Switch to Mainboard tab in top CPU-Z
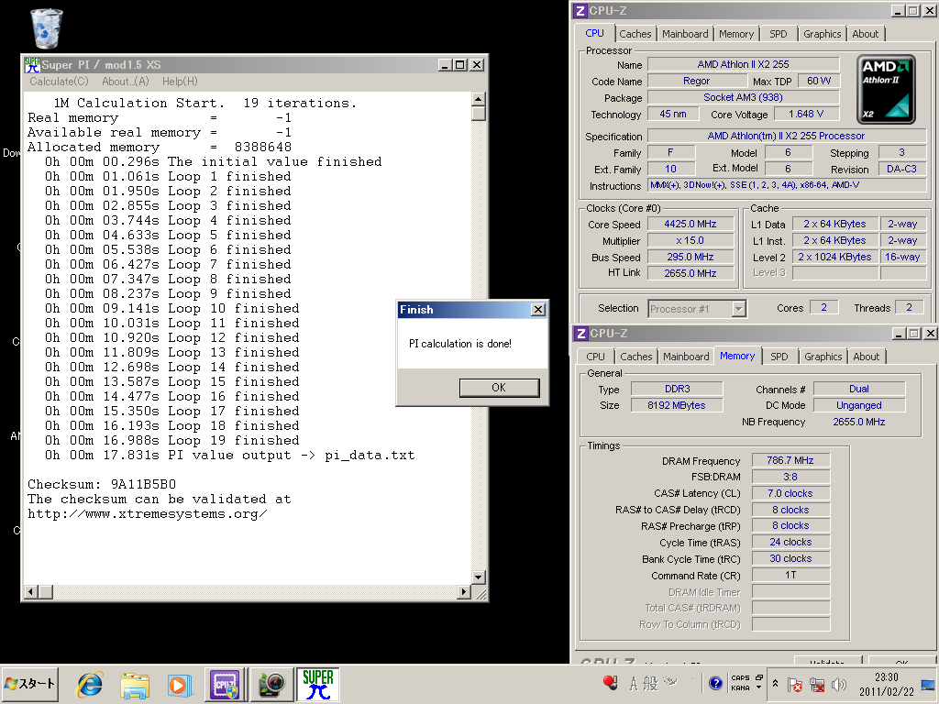939x704 pixels. [x=685, y=34]
